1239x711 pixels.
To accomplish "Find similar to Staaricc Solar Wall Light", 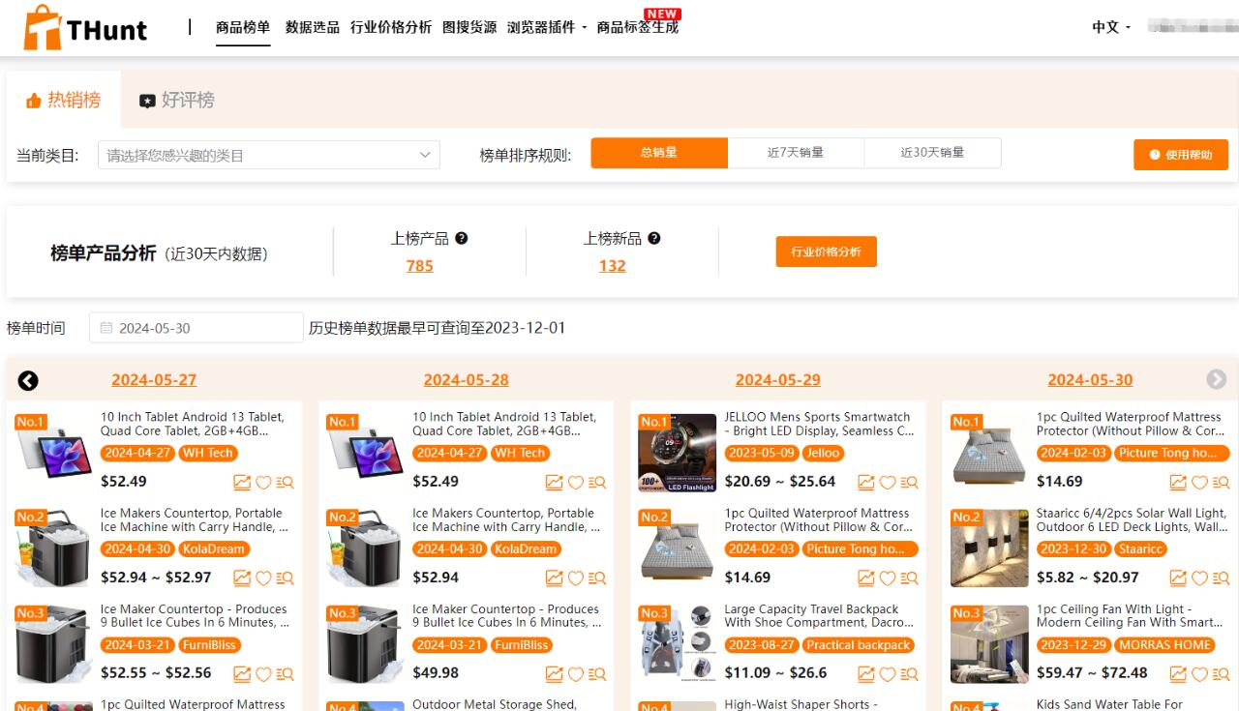I will 1221,578.
